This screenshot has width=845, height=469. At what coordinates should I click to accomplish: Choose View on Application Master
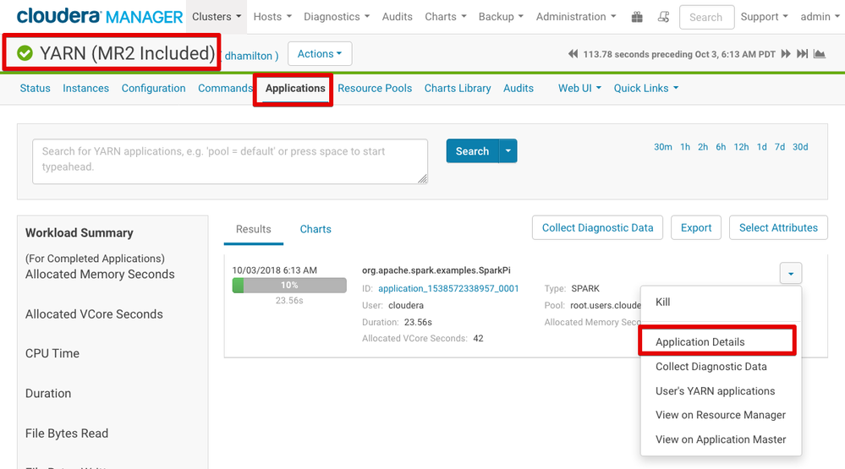[x=721, y=439]
